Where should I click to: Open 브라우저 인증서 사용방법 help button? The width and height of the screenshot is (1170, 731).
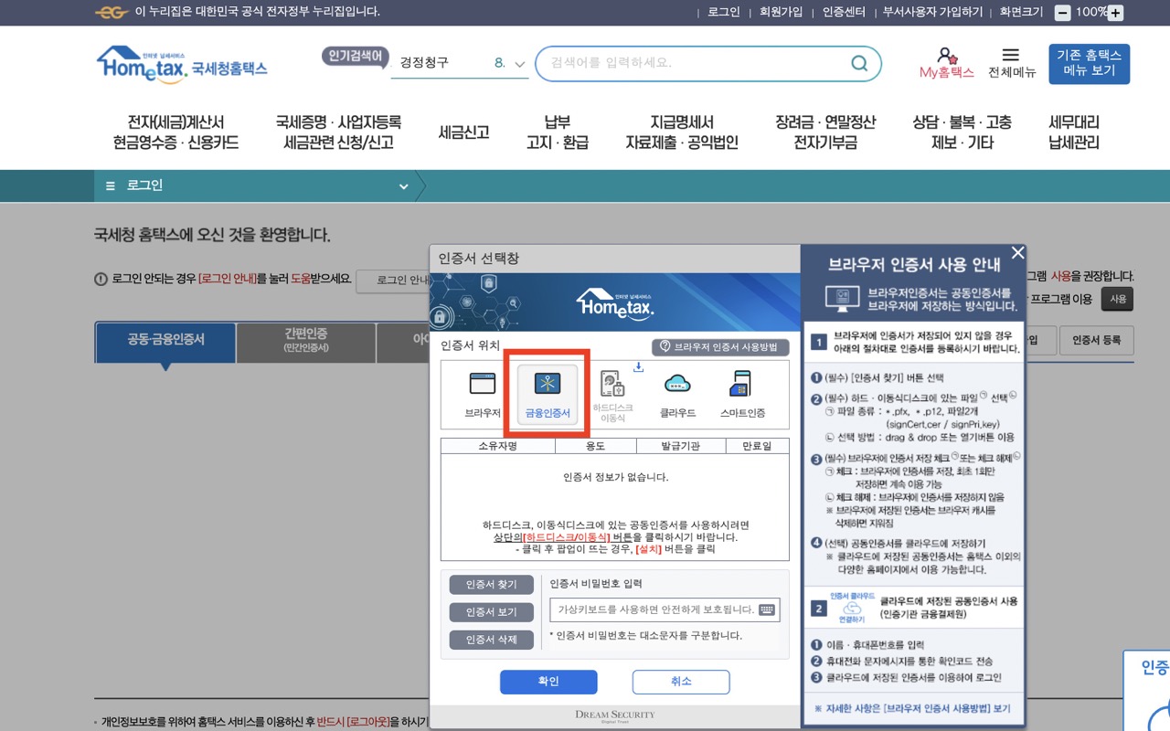[x=720, y=347]
